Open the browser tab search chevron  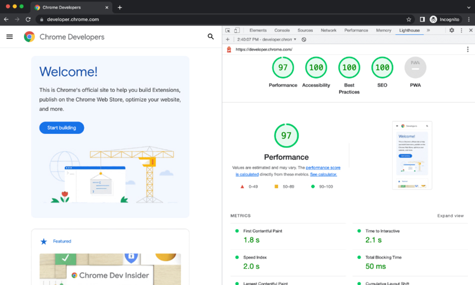[x=468, y=7]
